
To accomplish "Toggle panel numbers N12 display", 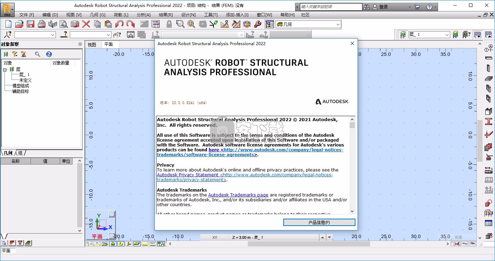I will pos(104,244).
